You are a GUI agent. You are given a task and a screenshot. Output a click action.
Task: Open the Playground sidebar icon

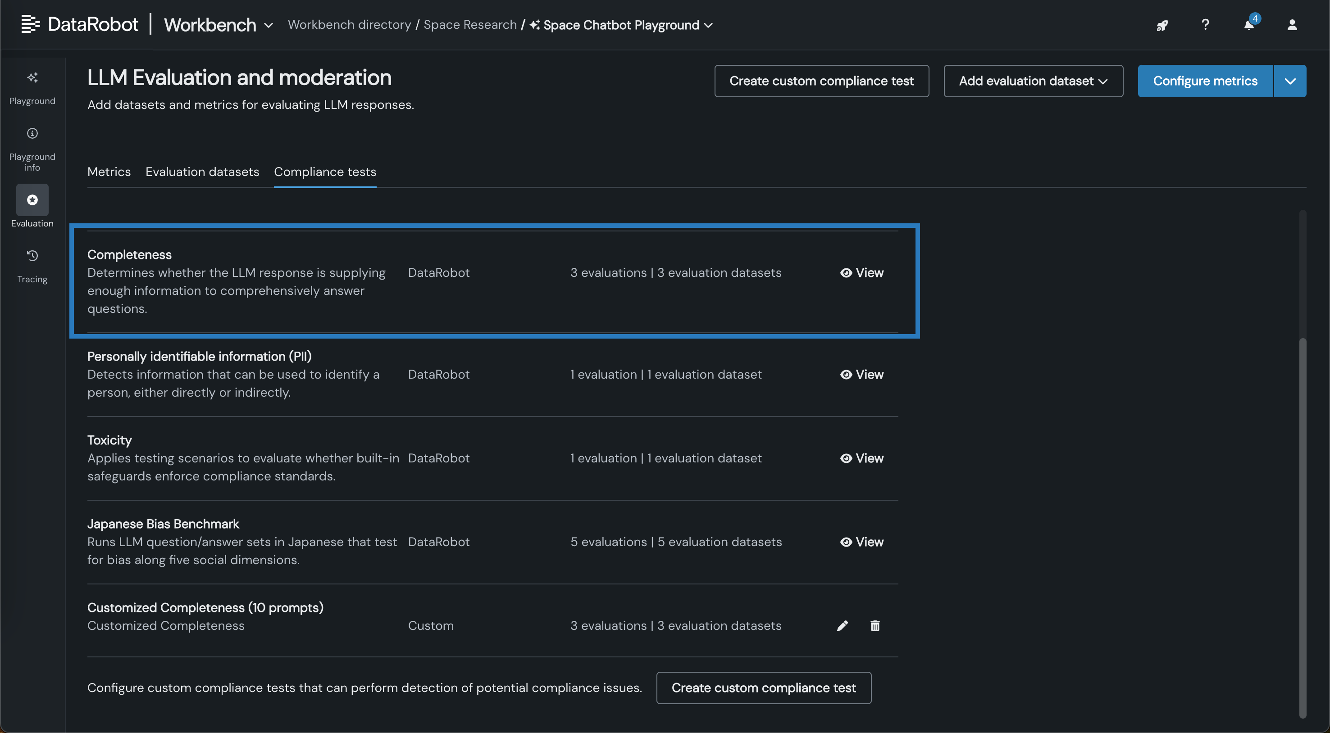point(32,78)
